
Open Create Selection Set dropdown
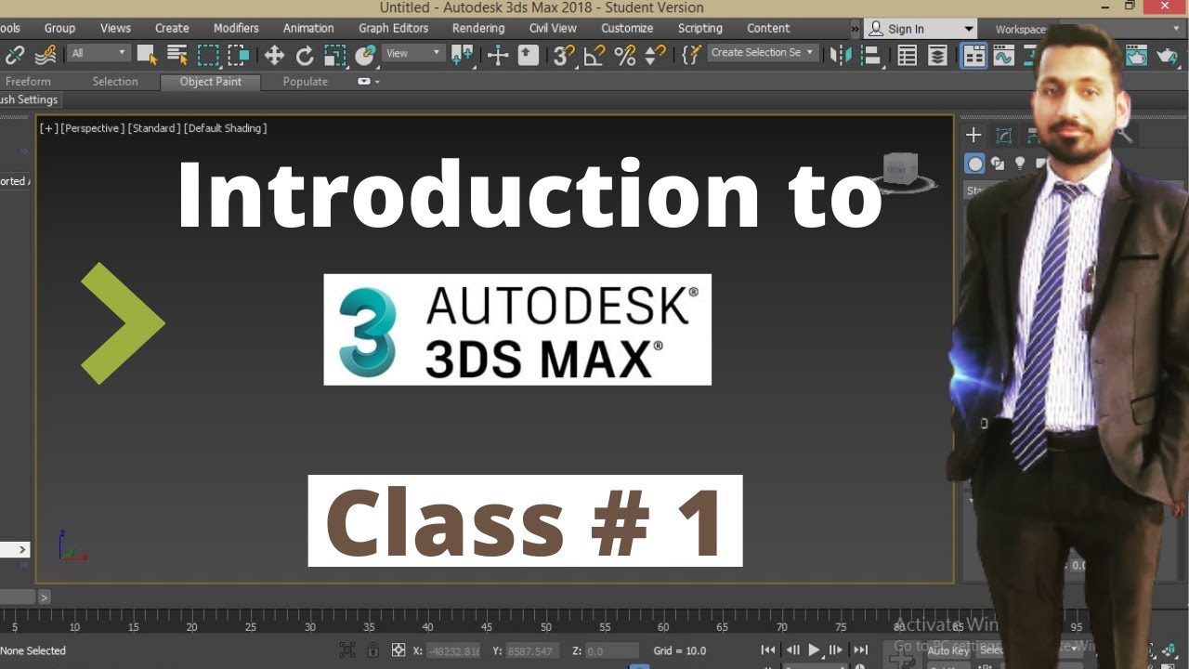point(763,53)
